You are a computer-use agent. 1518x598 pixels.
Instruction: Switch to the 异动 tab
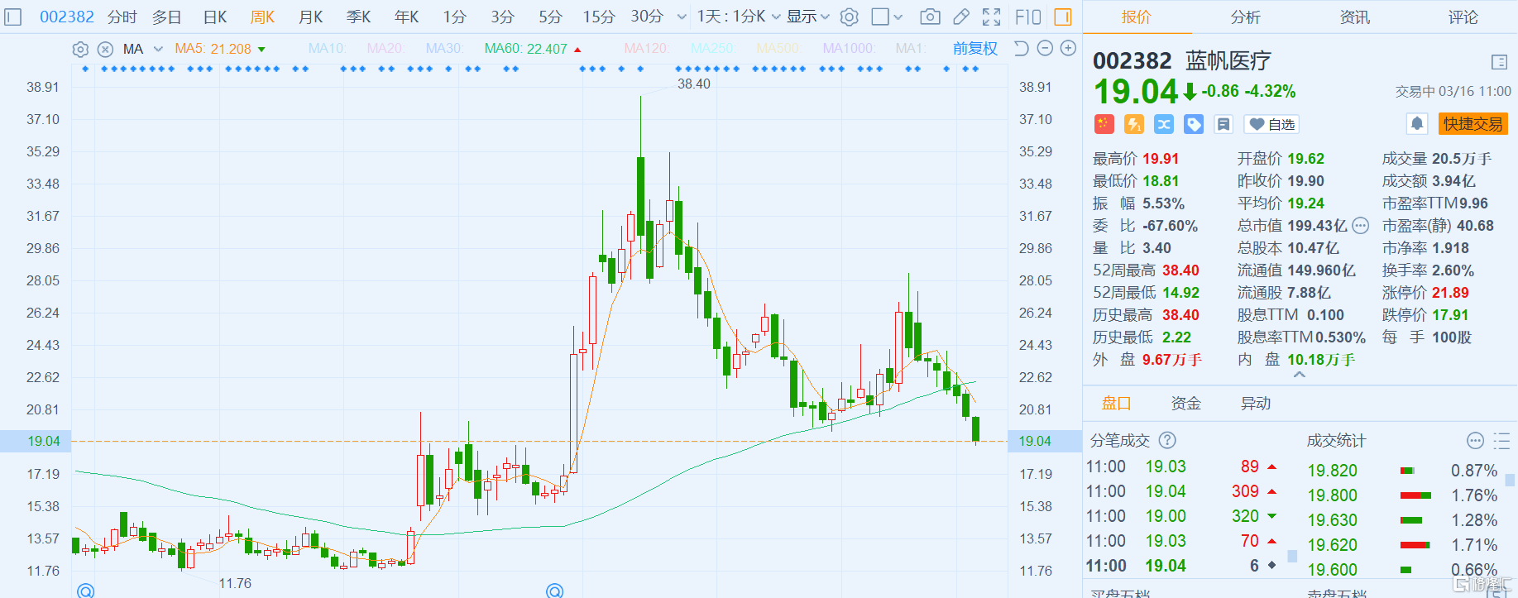1256,403
